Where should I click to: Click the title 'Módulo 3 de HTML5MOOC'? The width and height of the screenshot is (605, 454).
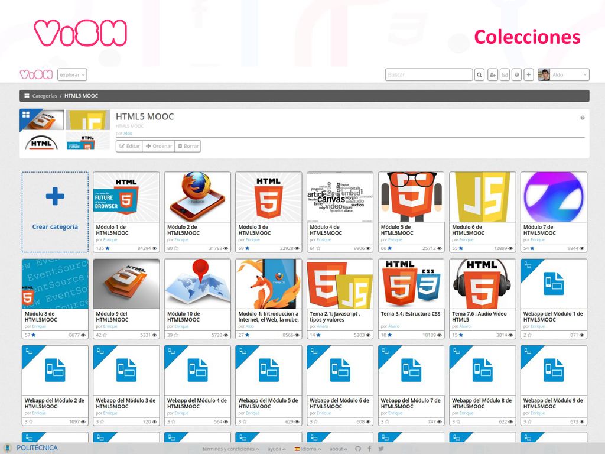point(255,230)
